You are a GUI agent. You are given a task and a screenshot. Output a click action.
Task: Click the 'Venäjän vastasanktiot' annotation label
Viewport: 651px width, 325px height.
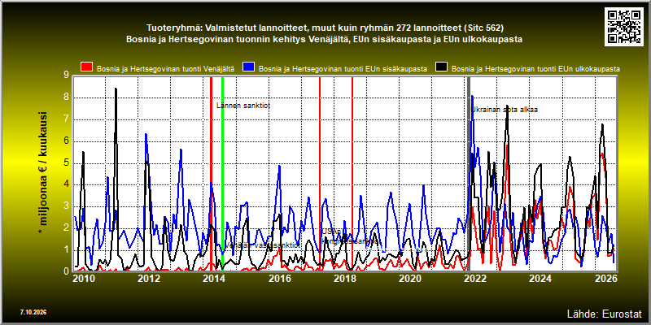click(262, 245)
